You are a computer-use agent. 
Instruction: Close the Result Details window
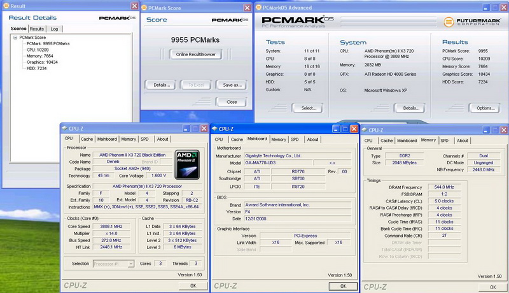coord(134,6)
